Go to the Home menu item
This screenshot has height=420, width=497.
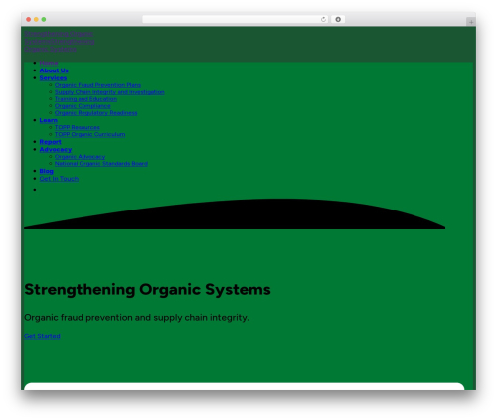49,63
